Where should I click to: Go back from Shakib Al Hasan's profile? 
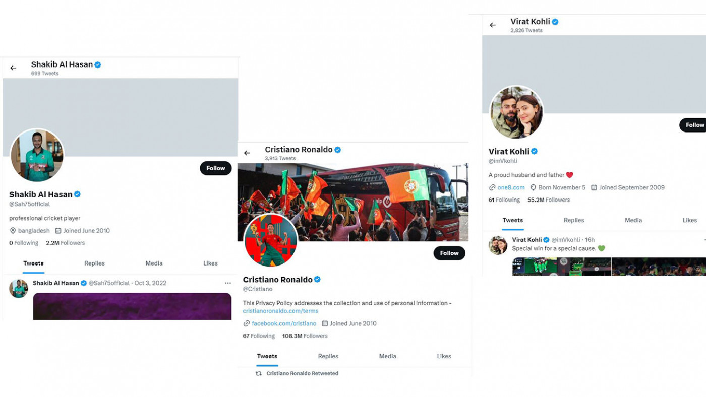tap(13, 68)
